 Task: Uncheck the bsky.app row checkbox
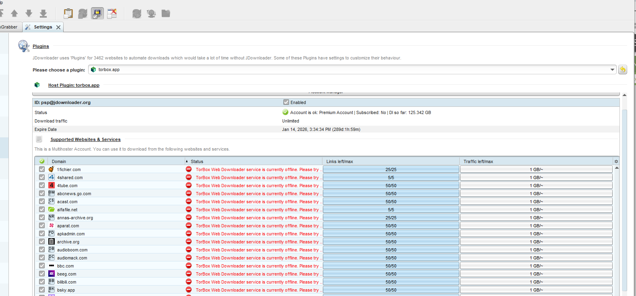click(x=42, y=290)
